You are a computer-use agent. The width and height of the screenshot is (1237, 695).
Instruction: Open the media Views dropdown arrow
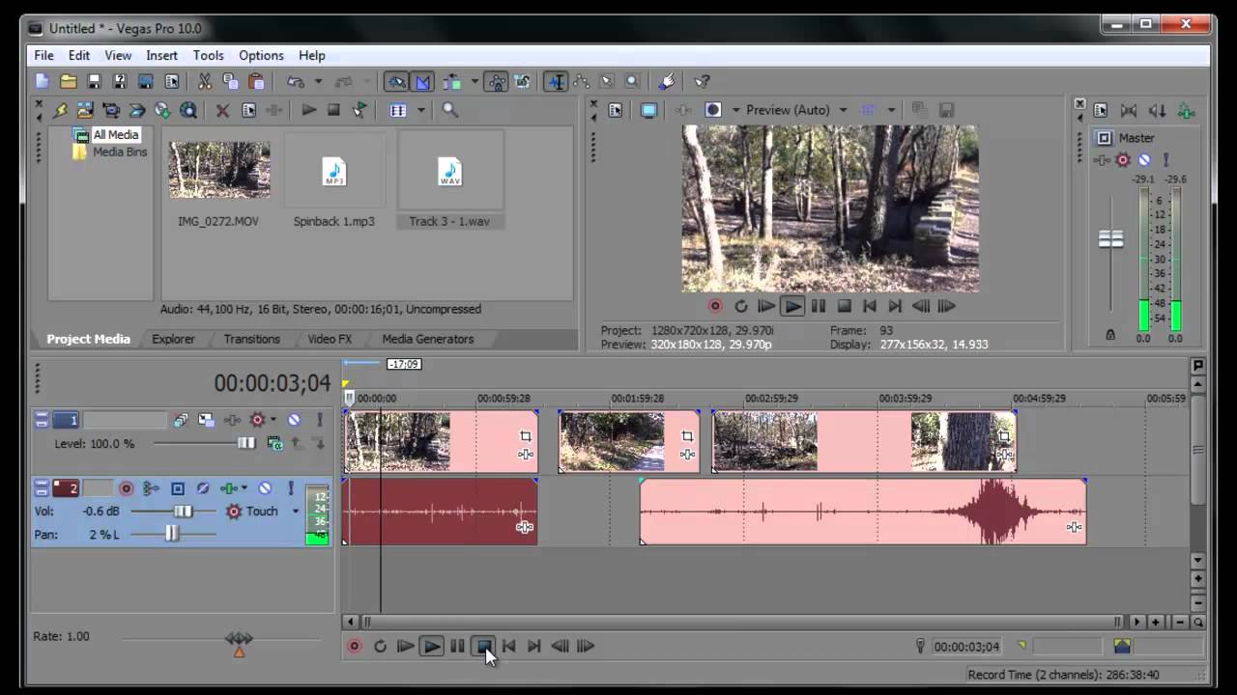click(420, 110)
